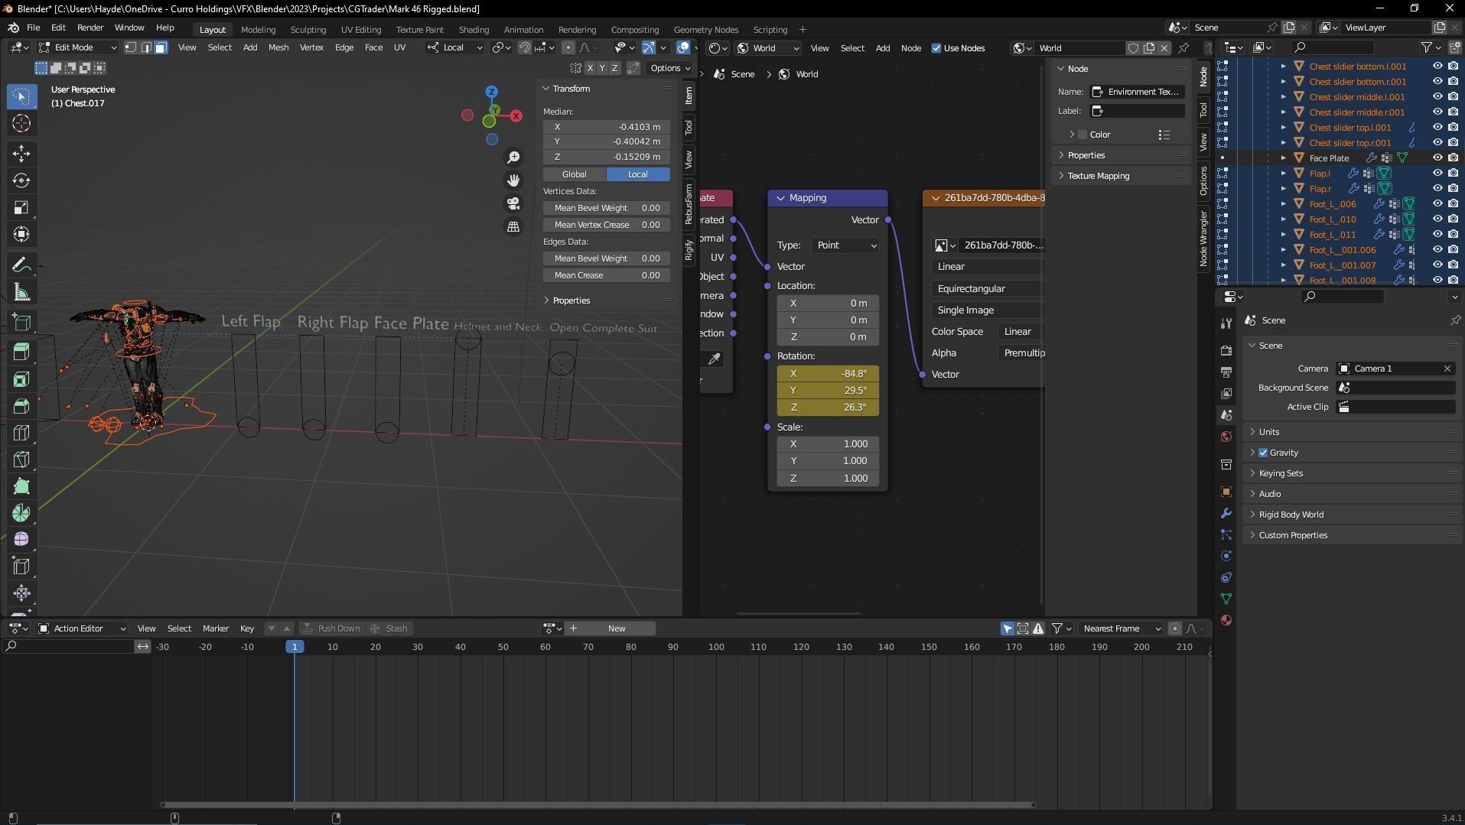
Task: Click the Stash button
Action: [x=389, y=628]
